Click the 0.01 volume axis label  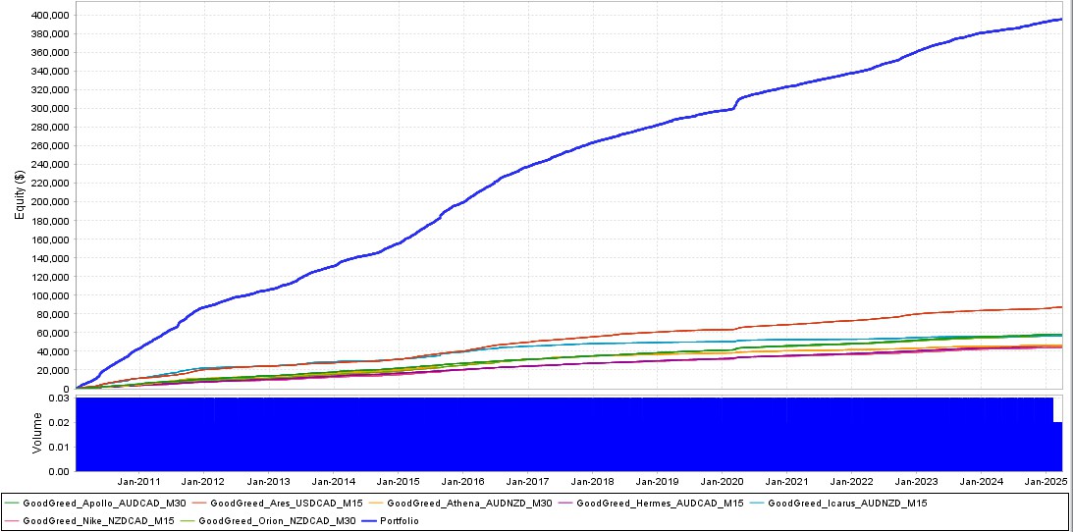pos(61,447)
